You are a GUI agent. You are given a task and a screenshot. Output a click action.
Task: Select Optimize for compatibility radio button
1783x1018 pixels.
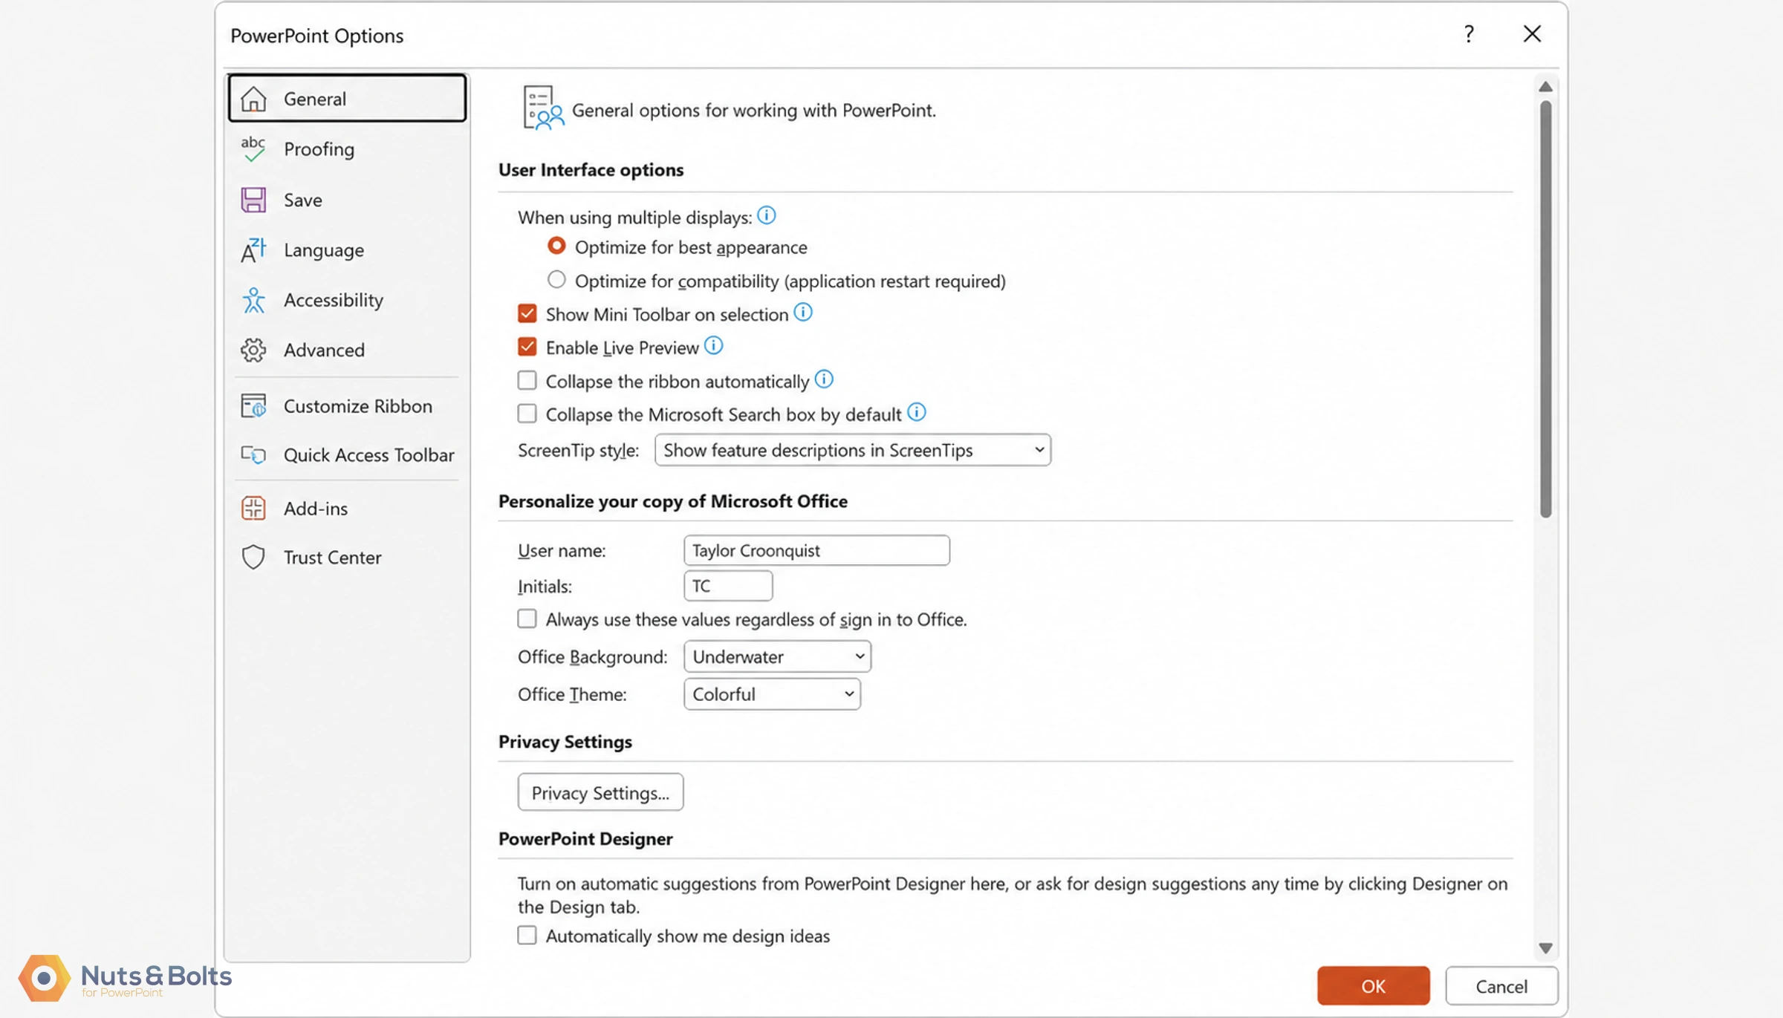(556, 280)
